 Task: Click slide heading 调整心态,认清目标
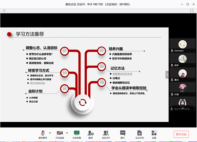(x=41, y=48)
